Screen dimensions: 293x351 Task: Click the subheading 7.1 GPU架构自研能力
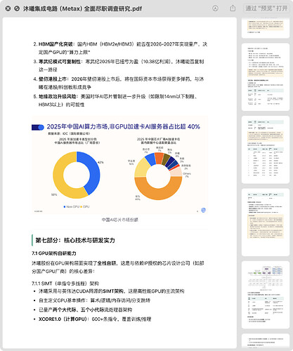click(54, 253)
